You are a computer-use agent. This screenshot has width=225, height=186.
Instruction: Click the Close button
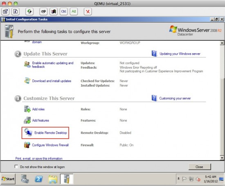click(x=200, y=167)
